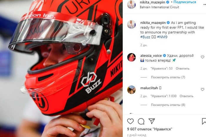
Task: Open the #Buzz hashtag
Action: [x=145, y=37]
